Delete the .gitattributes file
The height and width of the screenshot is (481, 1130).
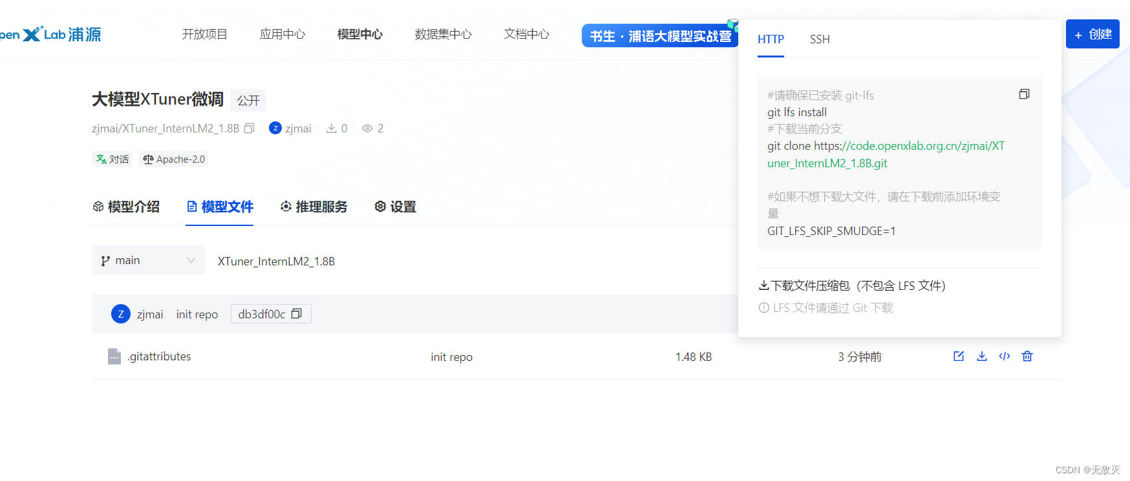tap(1027, 356)
